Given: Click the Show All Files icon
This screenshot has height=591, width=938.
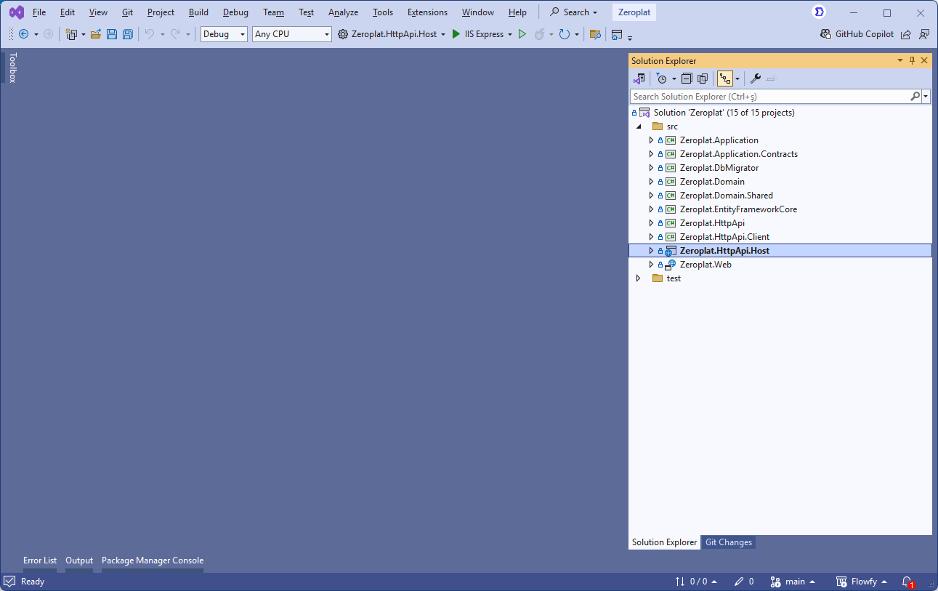Looking at the screenshot, I should (x=703, y=79).
